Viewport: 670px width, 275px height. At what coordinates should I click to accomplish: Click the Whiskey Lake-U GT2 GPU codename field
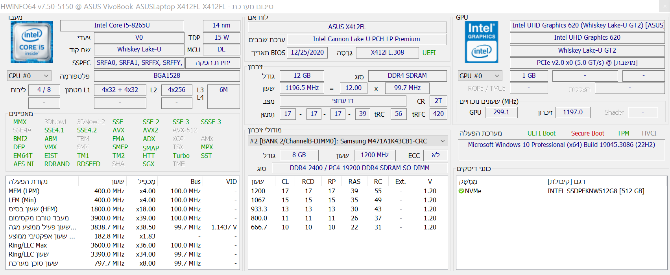click(x=587, y=51)
